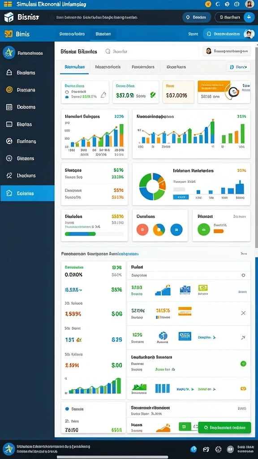Click the white cube Bisnis logo icon

coord(9,17)
